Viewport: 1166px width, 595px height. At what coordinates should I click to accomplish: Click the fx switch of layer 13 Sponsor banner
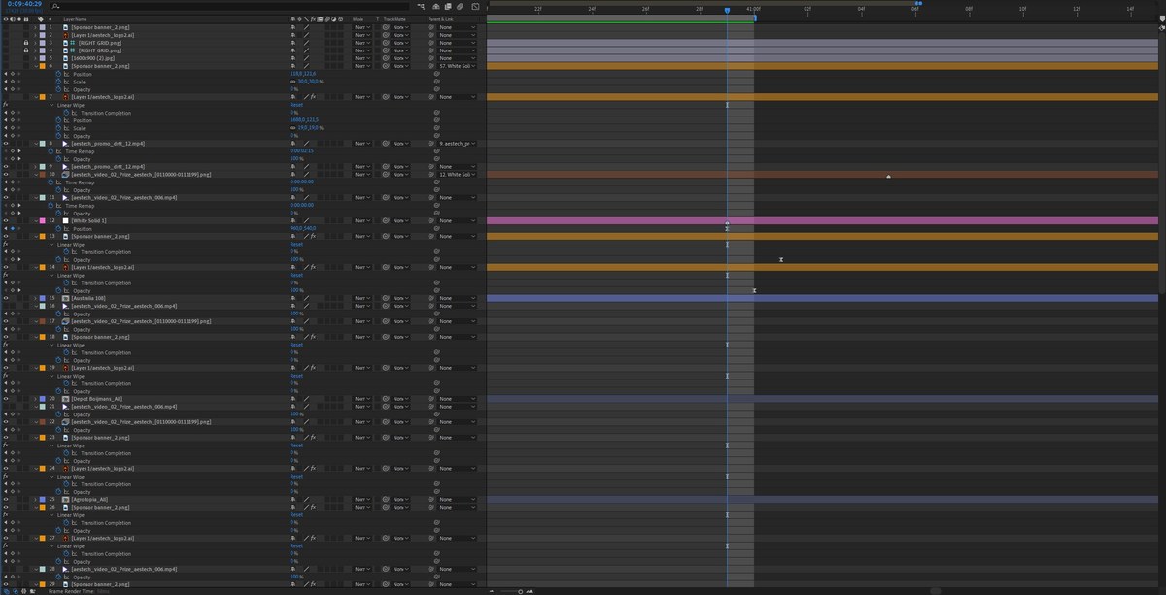313,237
